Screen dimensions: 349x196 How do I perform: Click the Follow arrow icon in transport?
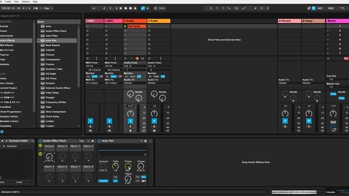(94, 8)
